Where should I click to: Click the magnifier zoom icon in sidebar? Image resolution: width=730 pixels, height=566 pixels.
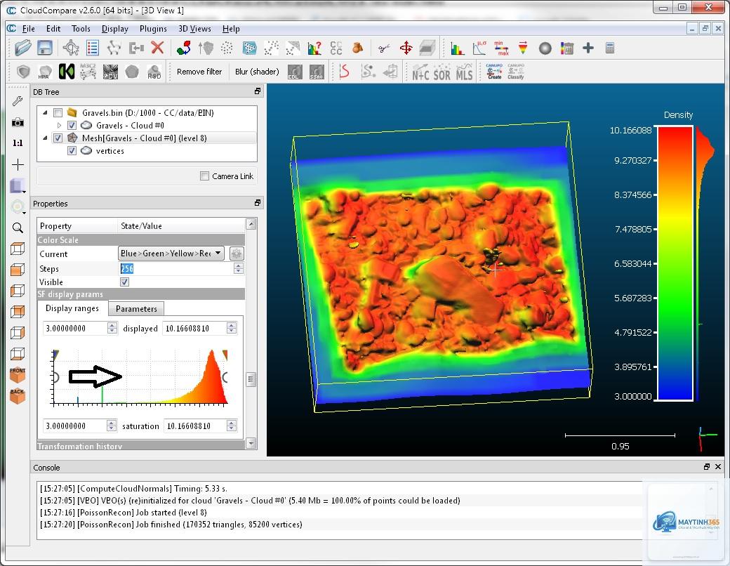point(18,228)
